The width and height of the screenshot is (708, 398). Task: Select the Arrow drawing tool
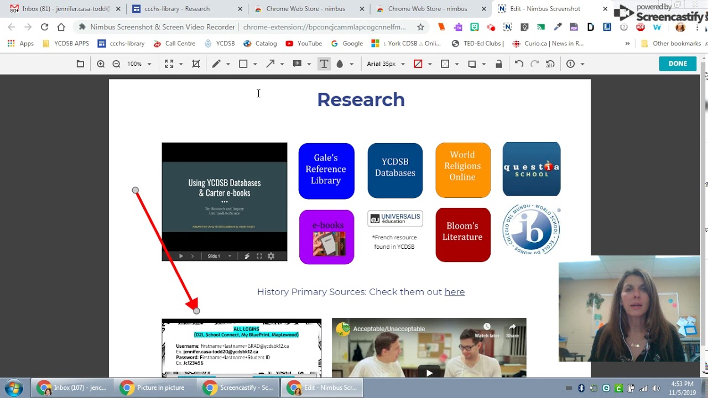270,64
